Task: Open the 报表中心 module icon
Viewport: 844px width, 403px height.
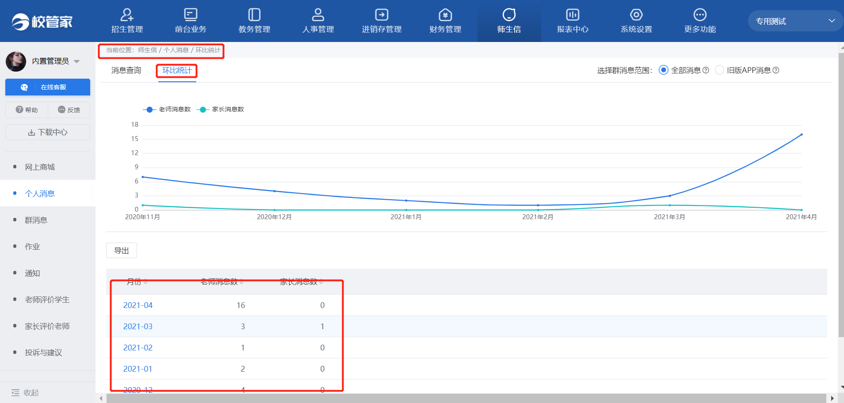Action: [x=573, y=15]
